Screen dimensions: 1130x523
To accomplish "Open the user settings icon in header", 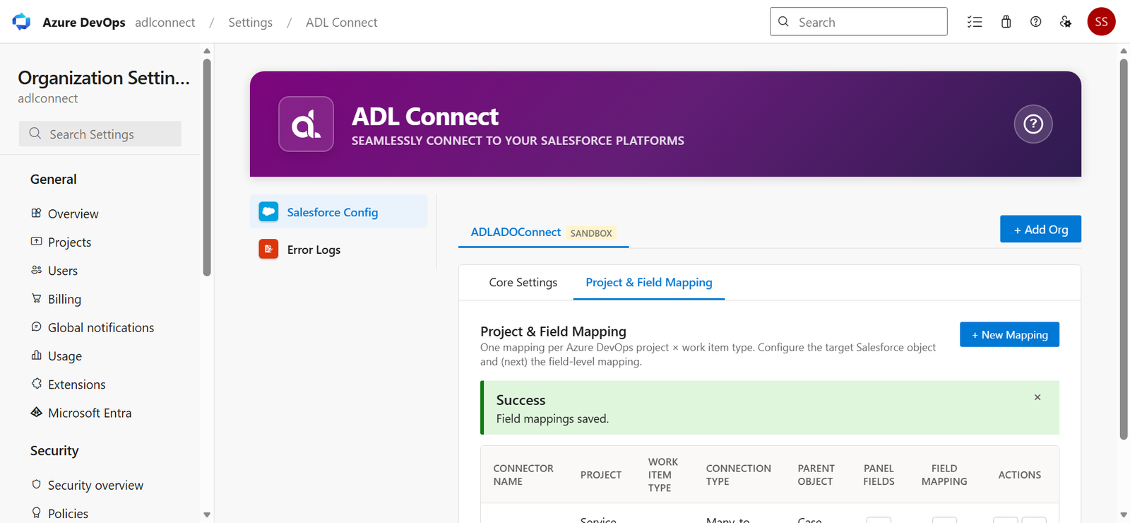I will 1066,22.
